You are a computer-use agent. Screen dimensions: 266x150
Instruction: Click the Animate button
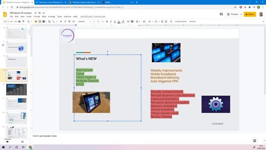coord(192,22)
